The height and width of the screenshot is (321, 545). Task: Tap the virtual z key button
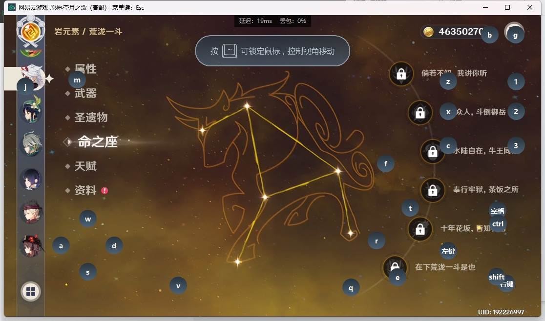click(448, 81)
